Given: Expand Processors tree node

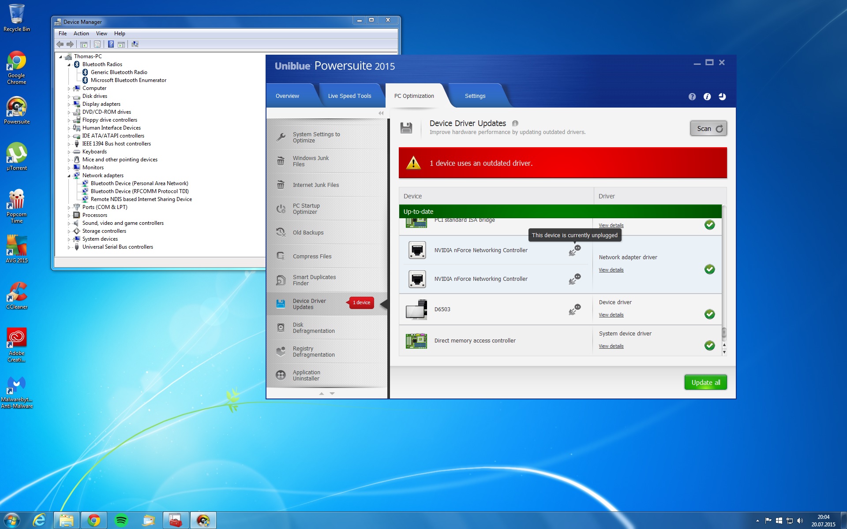Looking at the screenshot, I should click(x=69, y=216).
